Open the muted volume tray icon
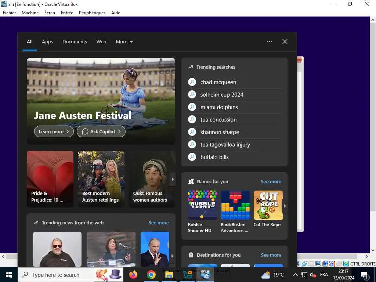The width and height of the screenshot is (376, 282). click(x=313, y=275)
